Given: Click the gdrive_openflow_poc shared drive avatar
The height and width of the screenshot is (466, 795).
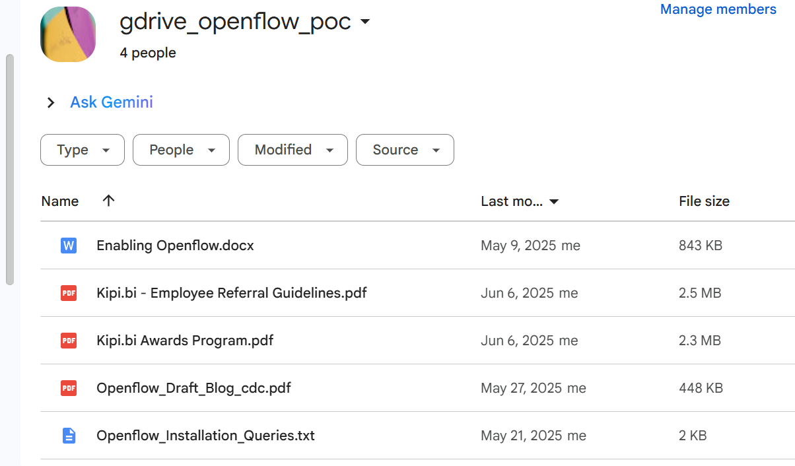Looking at the screenshot, I should (x=68, y=34).
